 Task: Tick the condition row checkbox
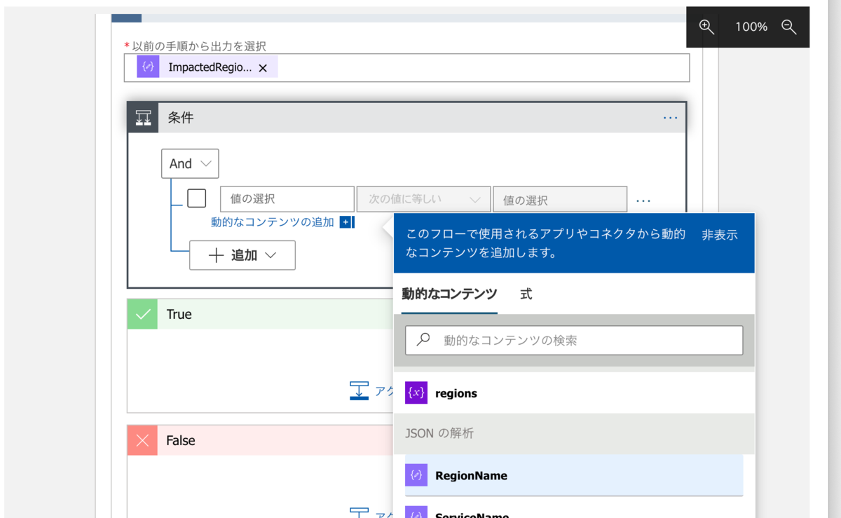[x=197, y=198]
